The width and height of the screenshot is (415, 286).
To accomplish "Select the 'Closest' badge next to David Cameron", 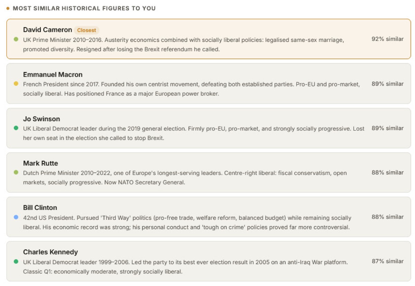I will (x=86, y=30).
